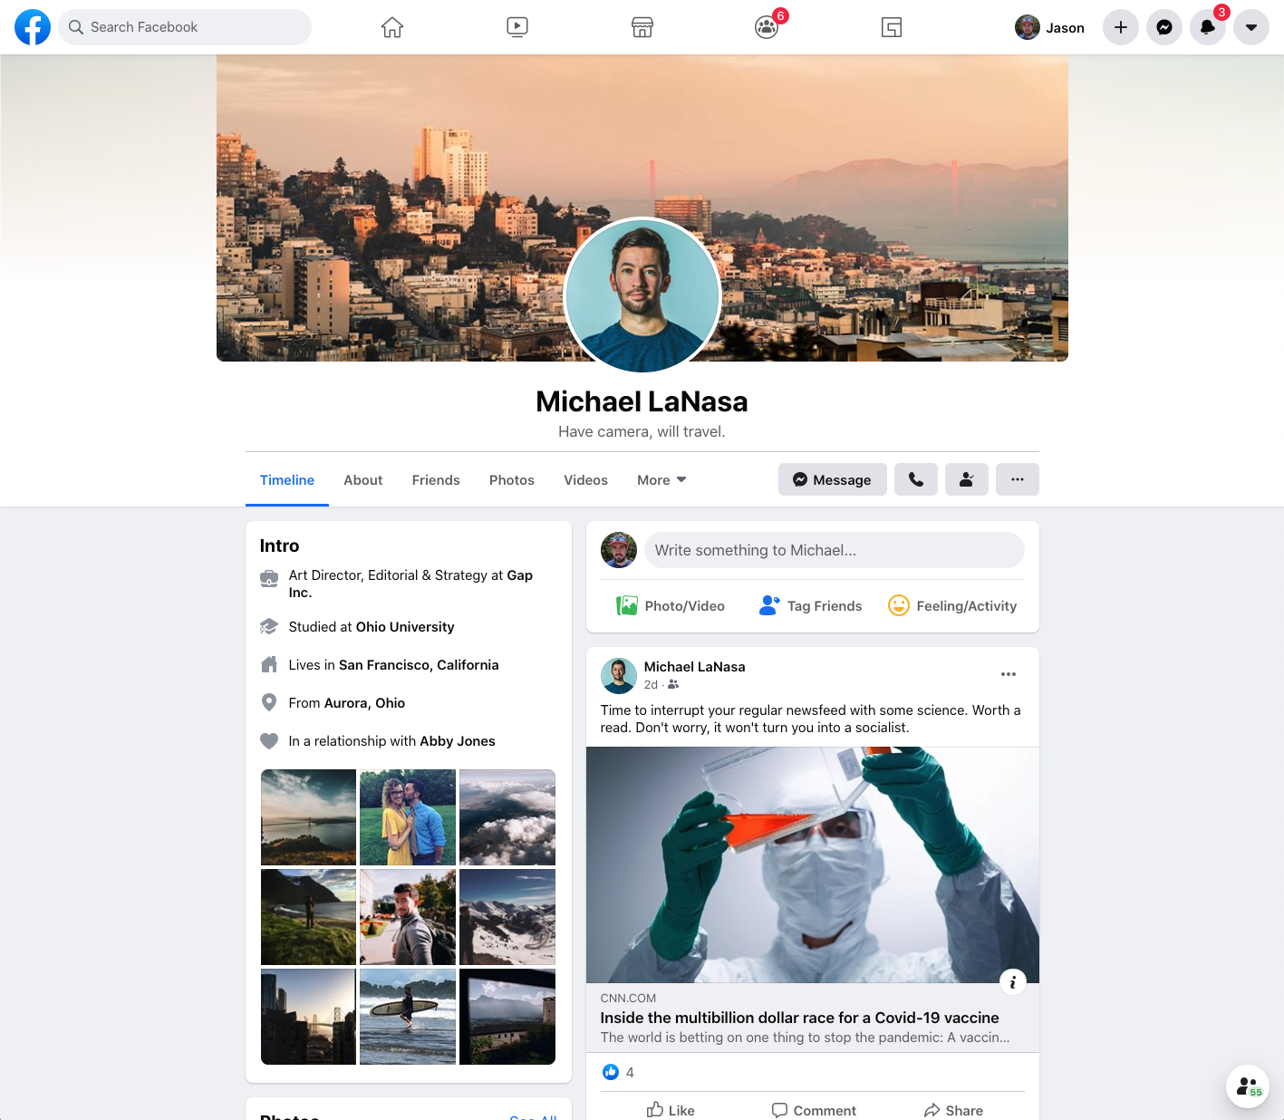
Task: Add a Photo/Video to post
Action: 671,606
